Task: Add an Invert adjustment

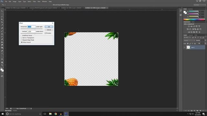Action: [189, 32]
